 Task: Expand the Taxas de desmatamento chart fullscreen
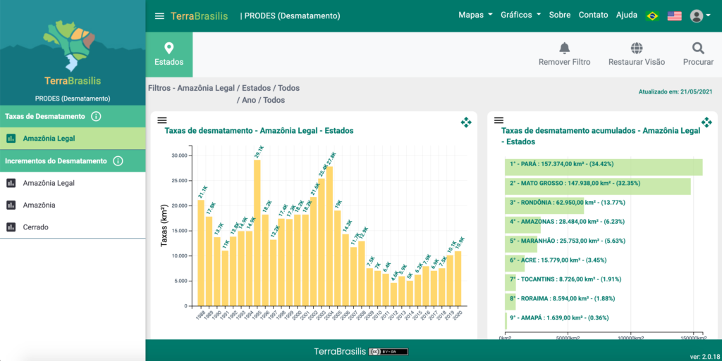466,122
